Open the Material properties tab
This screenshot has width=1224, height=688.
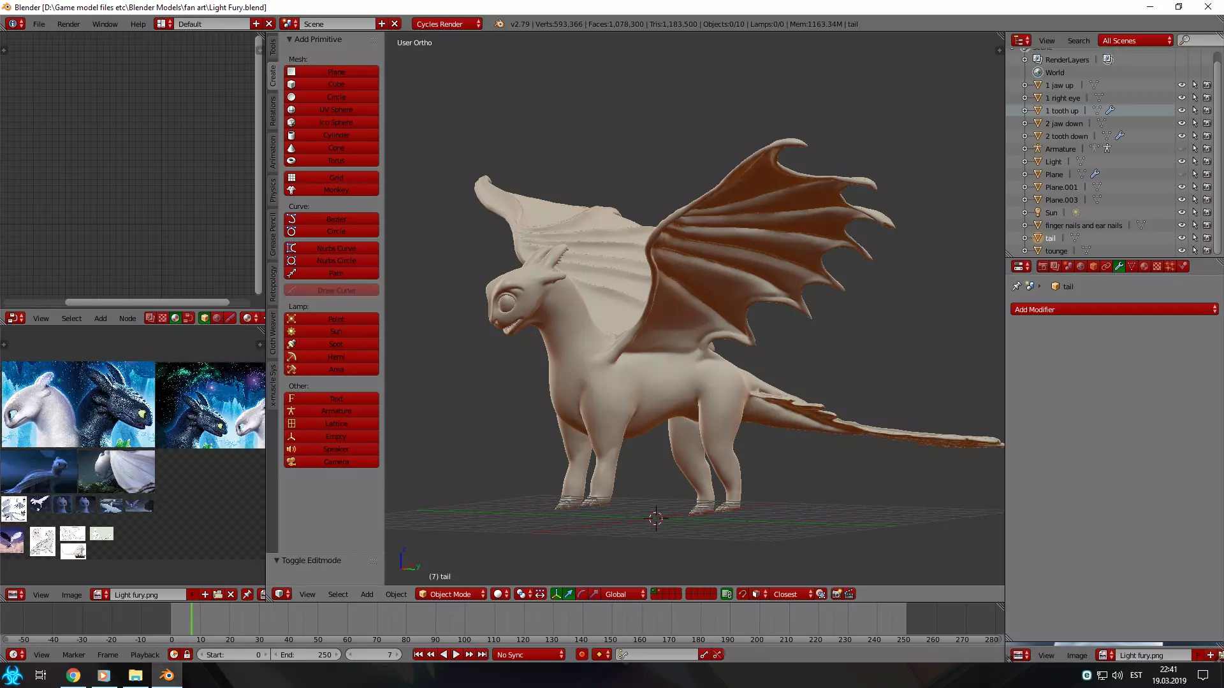[x=1144, y=266]
